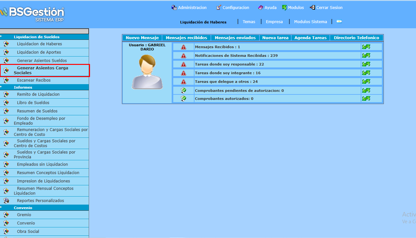Click the icon beside Resumen de Sueldos

click(x=6, y=111)
